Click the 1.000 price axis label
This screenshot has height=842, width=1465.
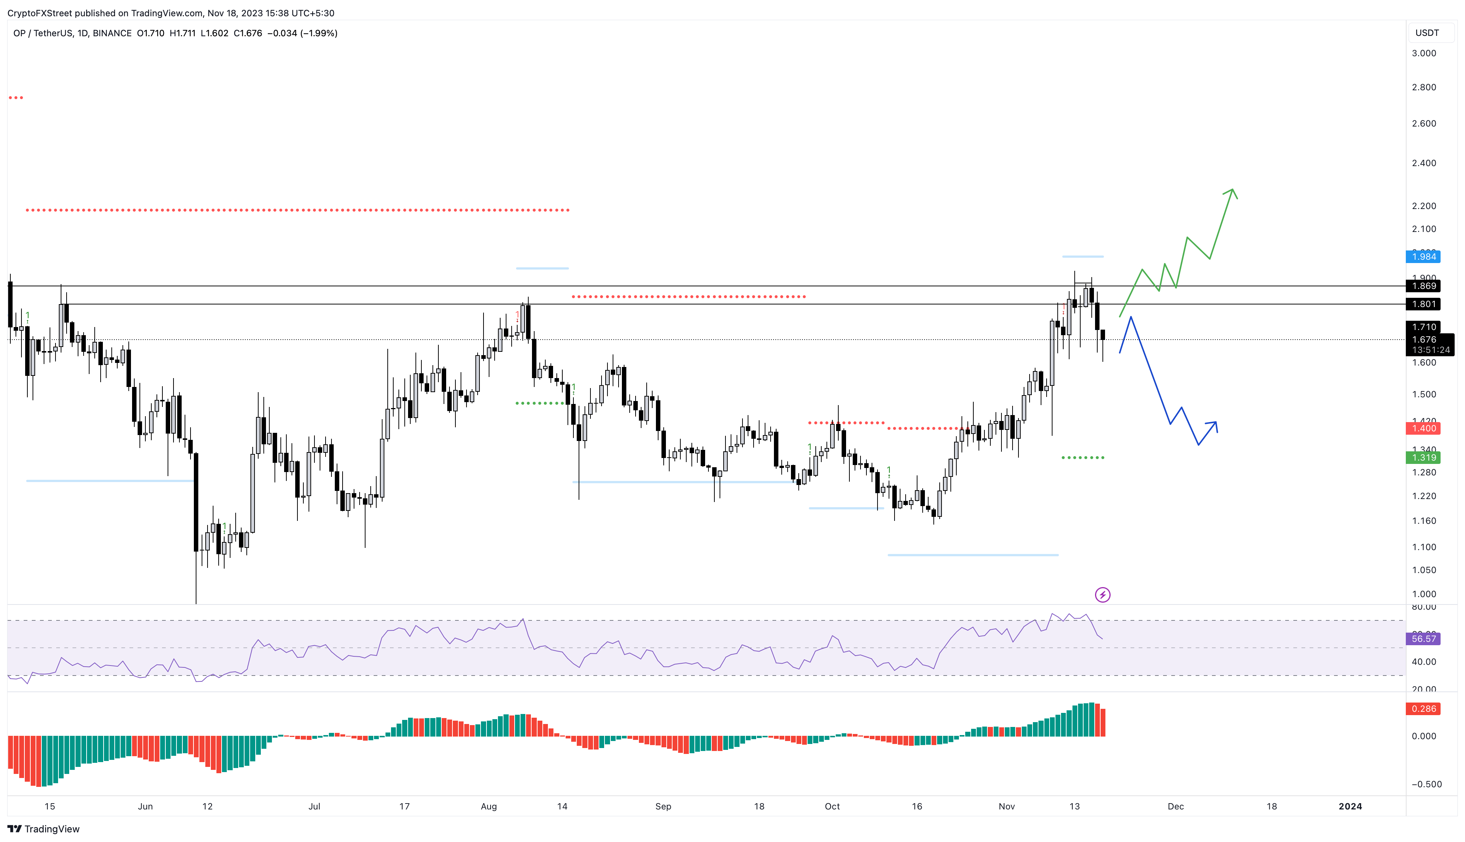click(x=1424, y=594)
